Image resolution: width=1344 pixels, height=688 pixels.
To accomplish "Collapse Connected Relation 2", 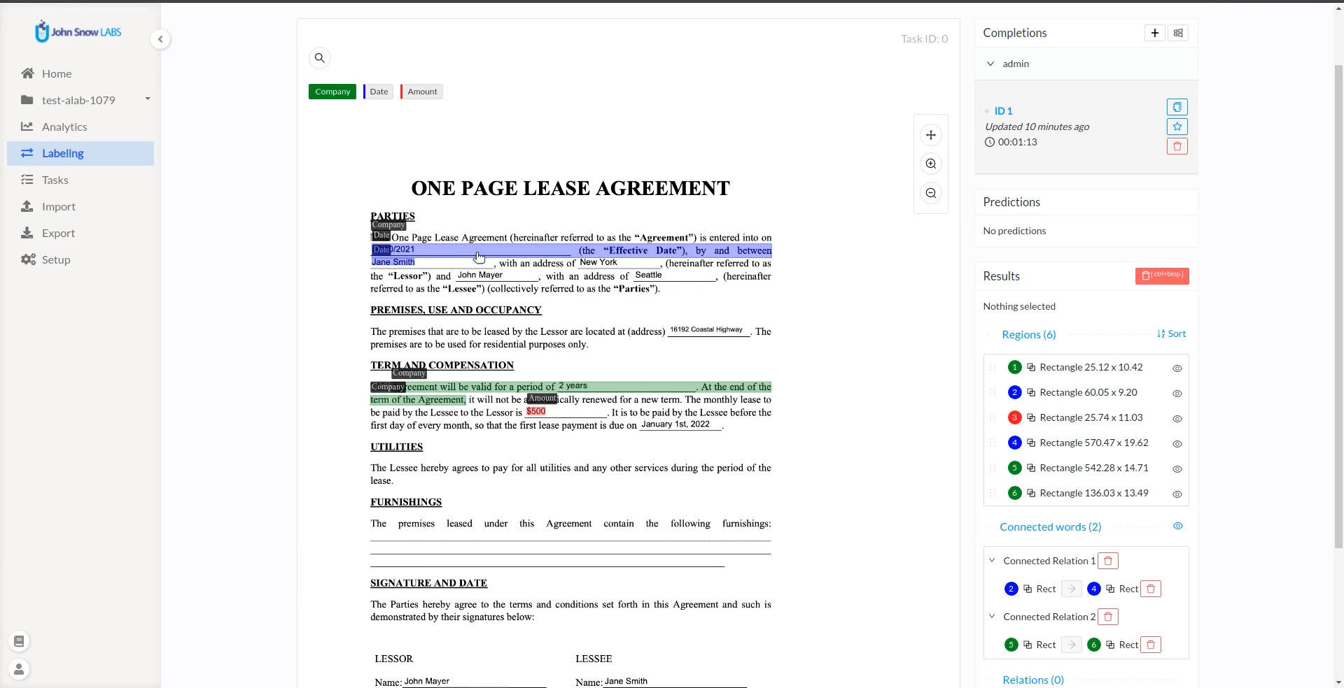I will click(x=992, y=616).
